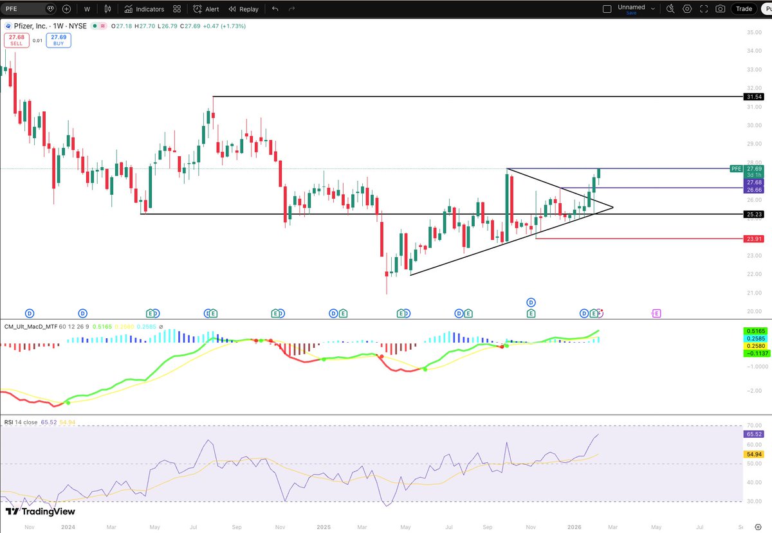
Task: Click the dividend D marker nearest 2024
Action: point(82,314)
